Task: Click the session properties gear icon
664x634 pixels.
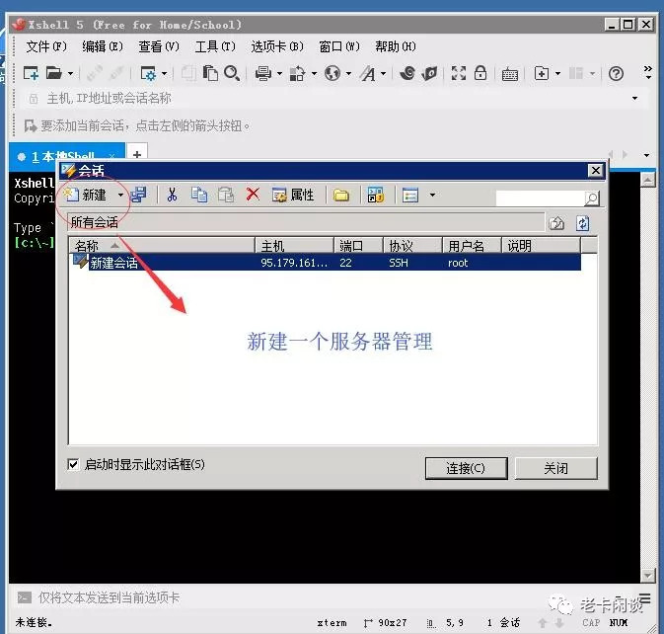Action: 148,73
